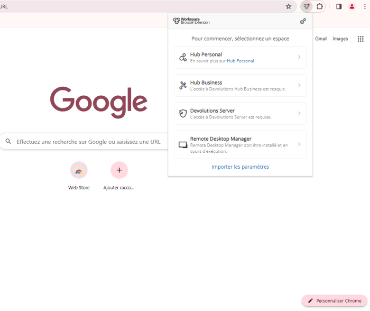
Task: Expand the Remote Desktop Manager chevron
Action: point(299,144)
